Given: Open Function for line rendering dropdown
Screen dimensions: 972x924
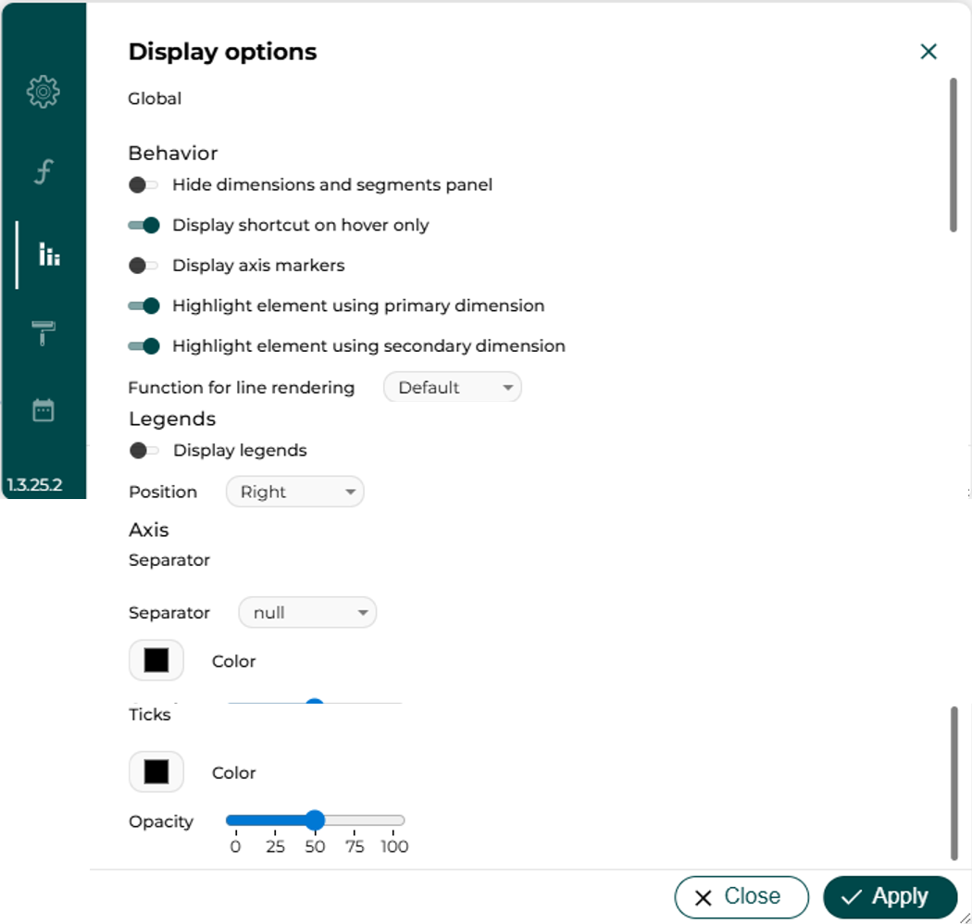Looking at the screenshot, I should [x=452, y=387].
